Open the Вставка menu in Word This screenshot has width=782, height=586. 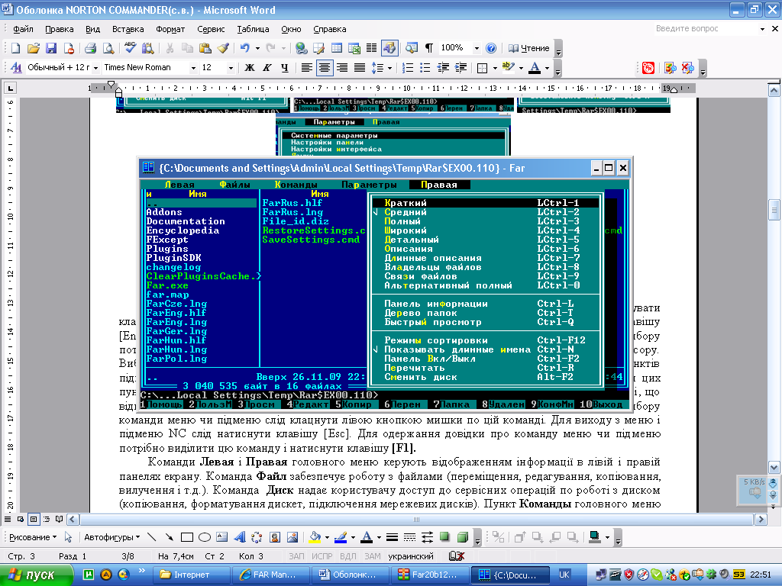click(128, 29)
